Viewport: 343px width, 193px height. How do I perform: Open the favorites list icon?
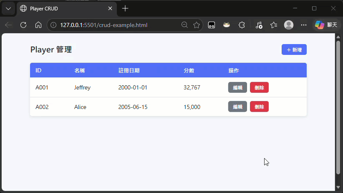[x=274, y=25]
